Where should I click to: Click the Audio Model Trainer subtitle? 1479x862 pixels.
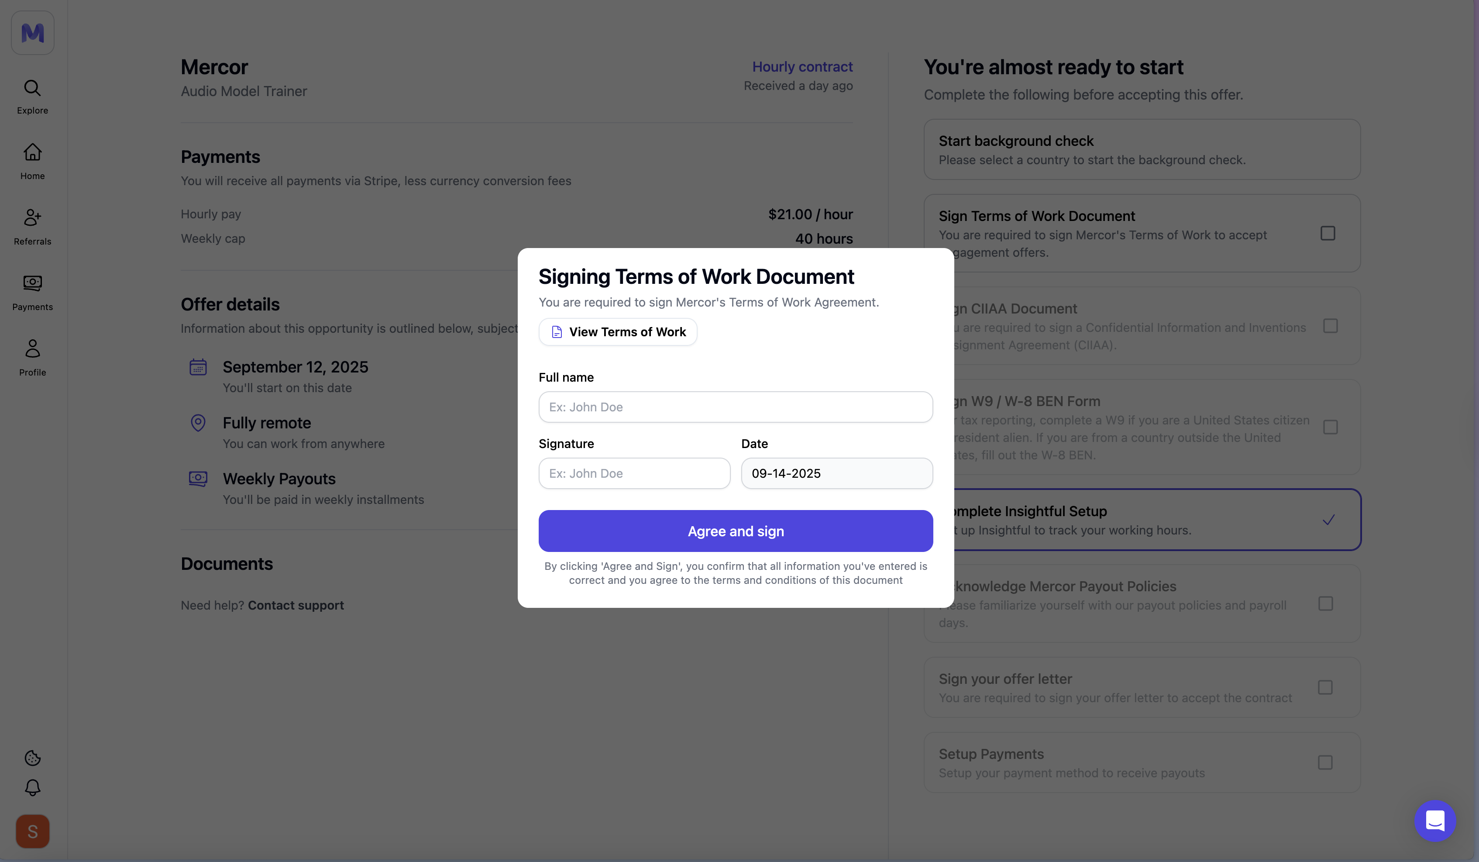(x=244, y=92)
